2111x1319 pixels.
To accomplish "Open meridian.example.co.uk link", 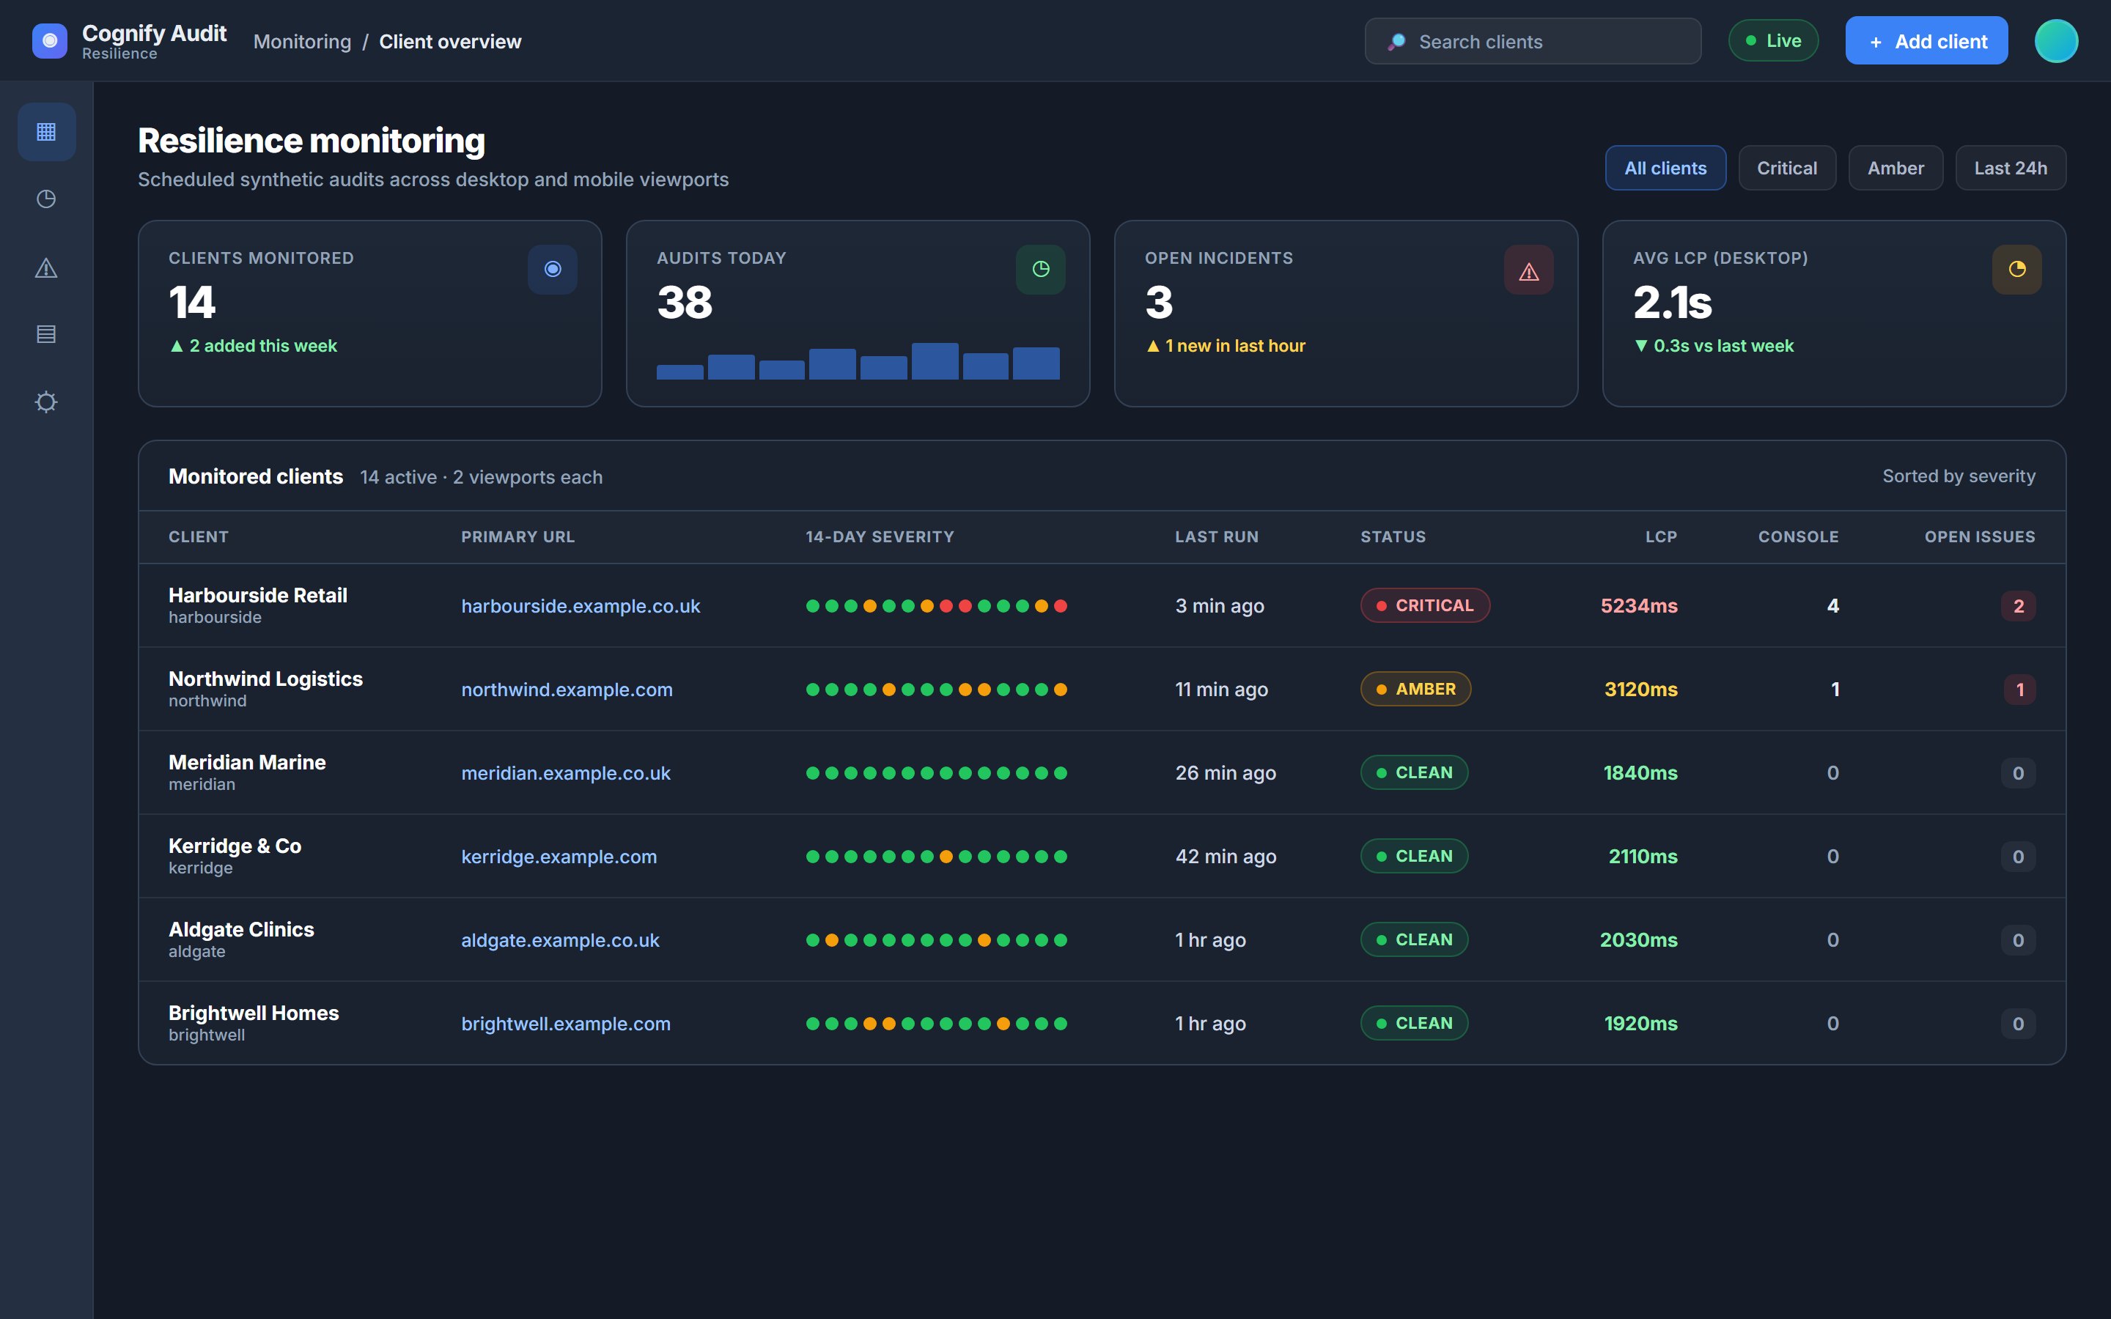I will click(565, 773).
